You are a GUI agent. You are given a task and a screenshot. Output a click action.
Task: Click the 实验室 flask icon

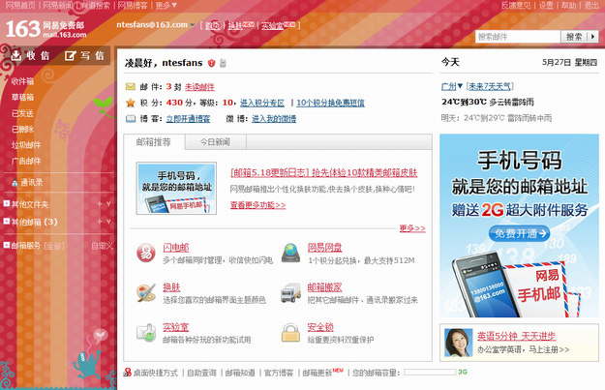pyautogui.click(x=146, y=333)
